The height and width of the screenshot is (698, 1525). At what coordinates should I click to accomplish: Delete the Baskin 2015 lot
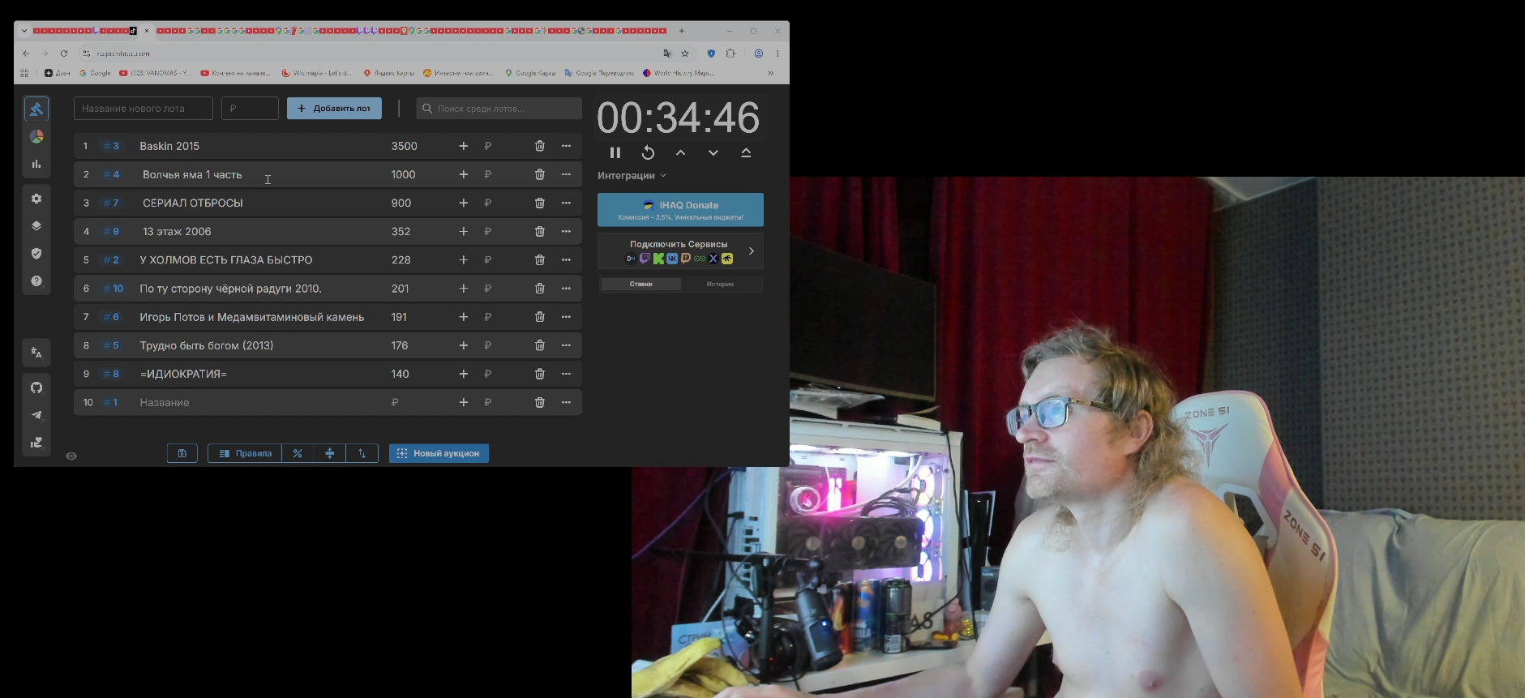(x=540, y=146)
